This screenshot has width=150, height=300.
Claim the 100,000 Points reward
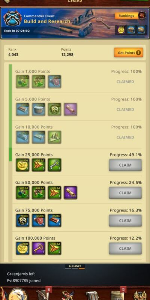(x=125, y=248)
